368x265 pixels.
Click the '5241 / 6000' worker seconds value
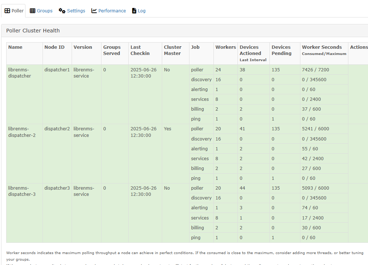[315, 129]
